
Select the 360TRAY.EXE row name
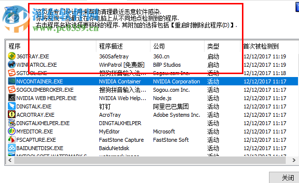32,56
